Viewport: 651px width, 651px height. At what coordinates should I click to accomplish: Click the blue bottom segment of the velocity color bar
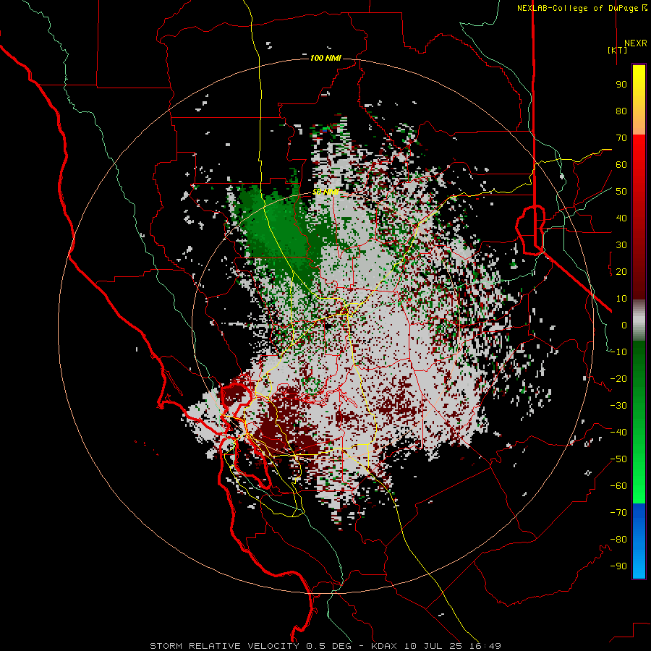pyautogui.click(x=639, y=541)
